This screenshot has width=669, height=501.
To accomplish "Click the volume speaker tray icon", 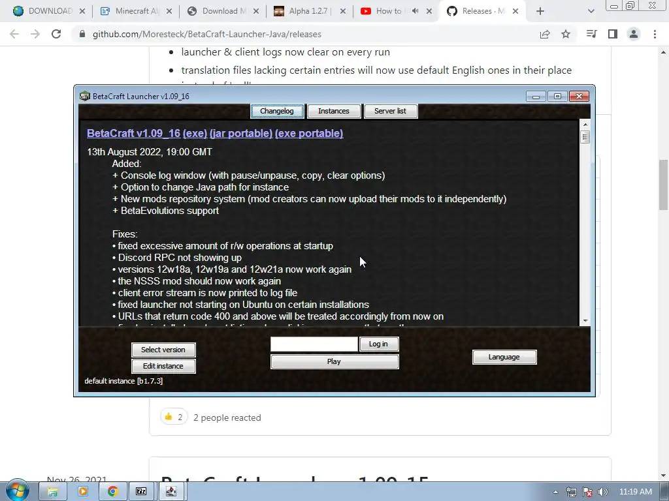I will (x=603, y=492).
